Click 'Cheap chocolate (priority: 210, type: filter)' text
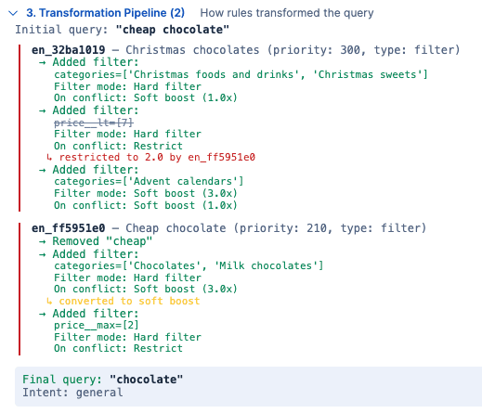This screenshot has width=482, height=413. (276, 228)
